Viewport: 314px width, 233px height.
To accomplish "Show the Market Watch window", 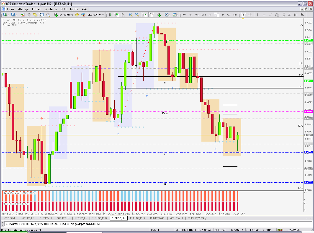I will tap(23, 15).
